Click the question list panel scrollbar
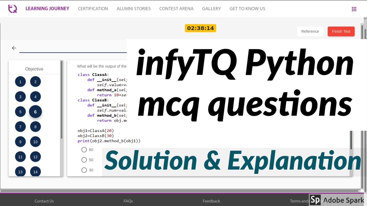This screenshot has width=367, height=206. coord(61,100)
